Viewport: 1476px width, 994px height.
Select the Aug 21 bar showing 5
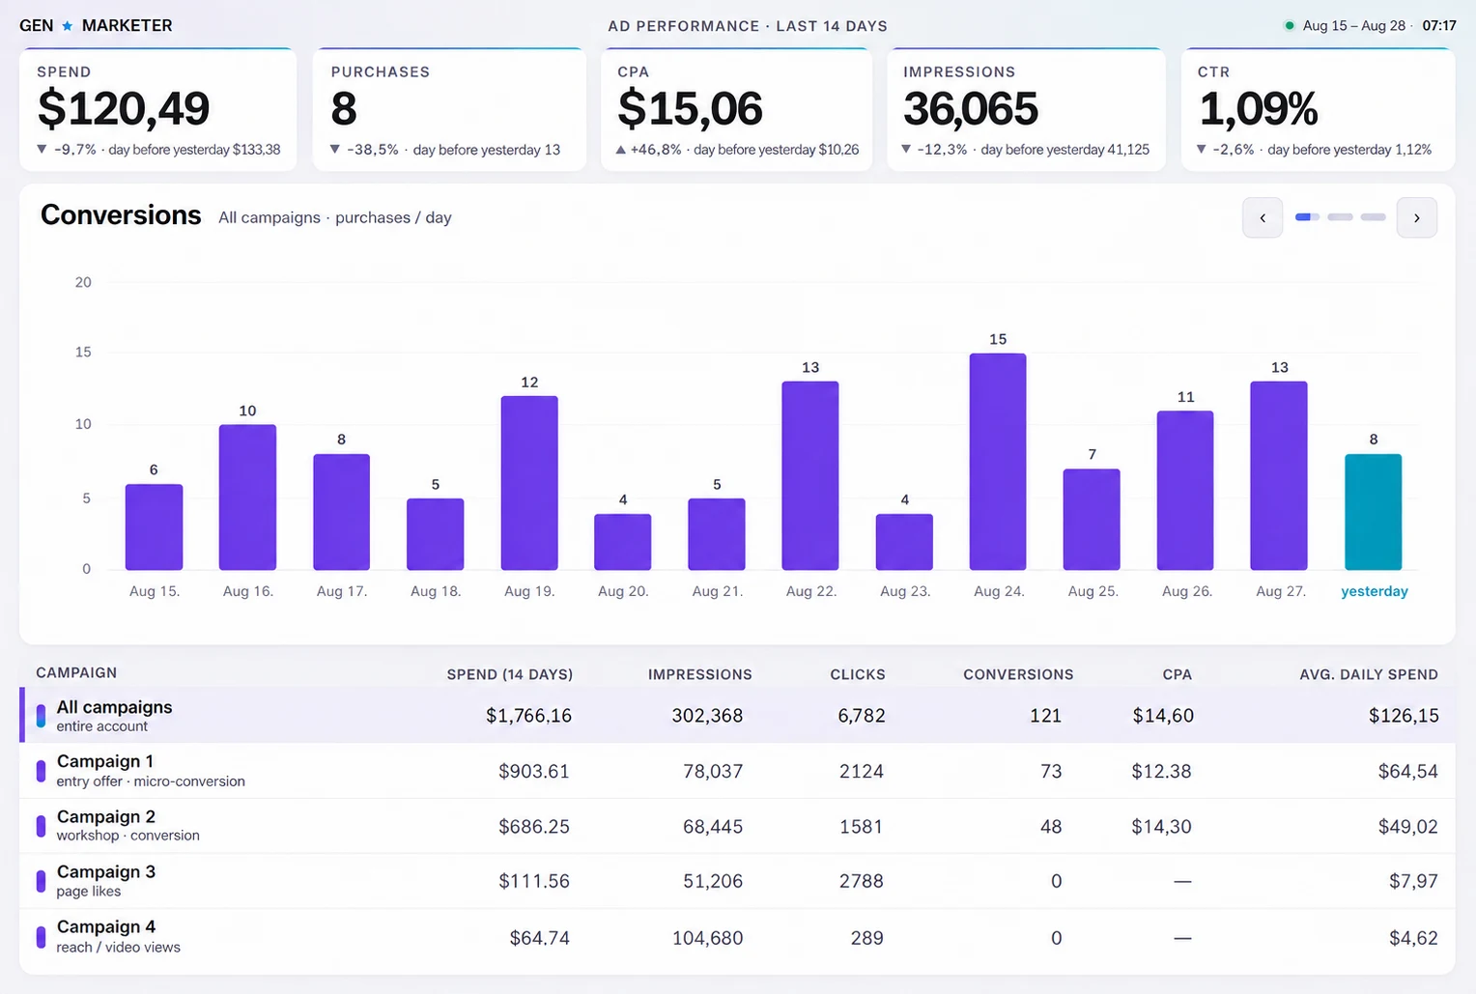(x=717, y=534)
